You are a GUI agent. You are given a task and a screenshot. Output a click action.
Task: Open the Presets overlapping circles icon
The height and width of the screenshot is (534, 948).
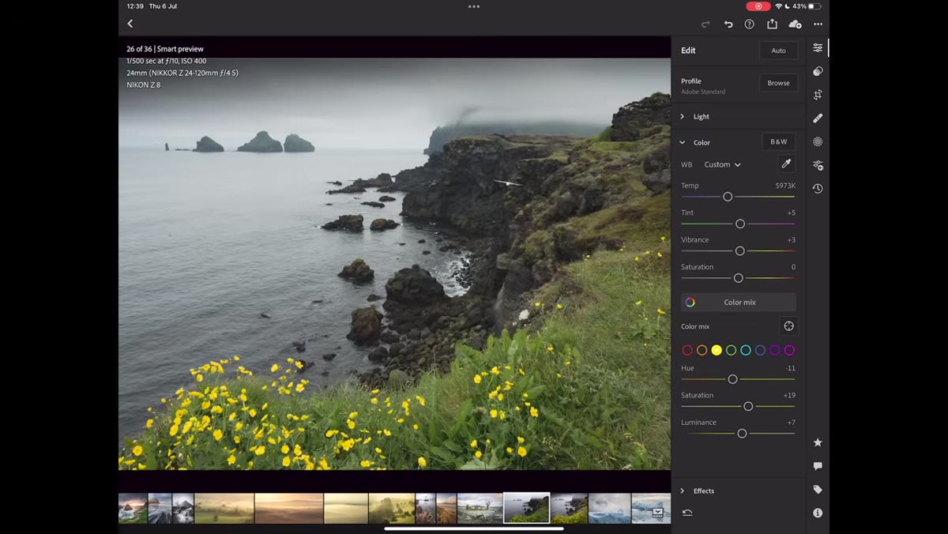click(818, 71)
